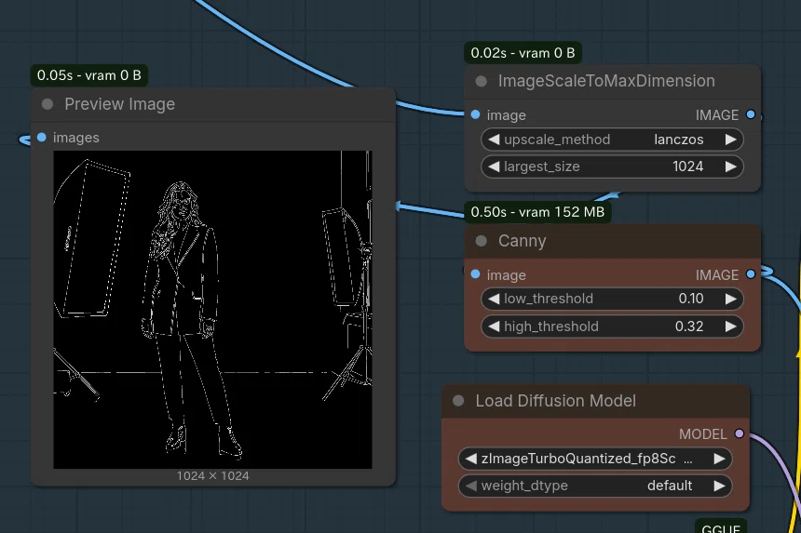
Task: Click the MODEL output socket on Load Diffusion Model
Action: [x=740, y=434]
